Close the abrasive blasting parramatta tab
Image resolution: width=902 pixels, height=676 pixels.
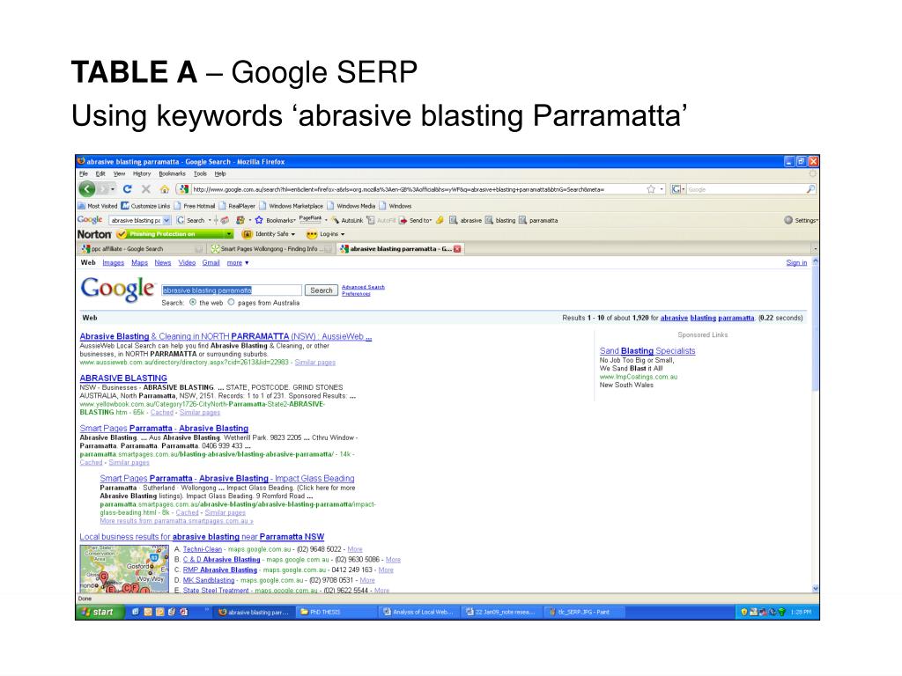pyautogui.click(x=457, y=249)
